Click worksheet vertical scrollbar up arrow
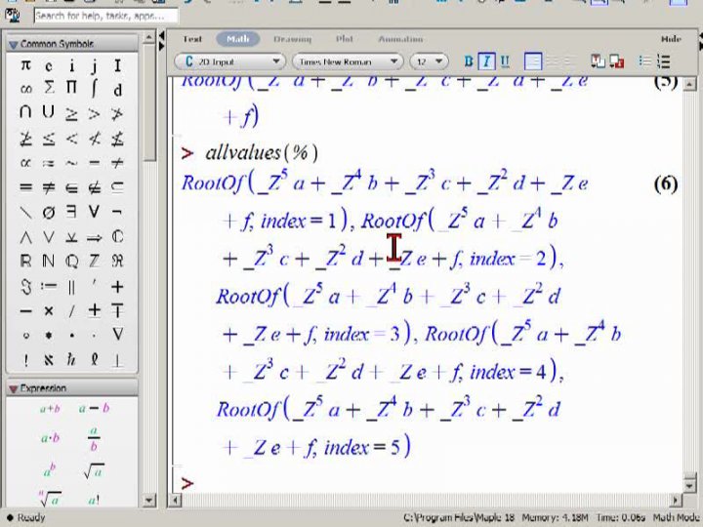Screen dimensions: 703x527 pos(690,84)
